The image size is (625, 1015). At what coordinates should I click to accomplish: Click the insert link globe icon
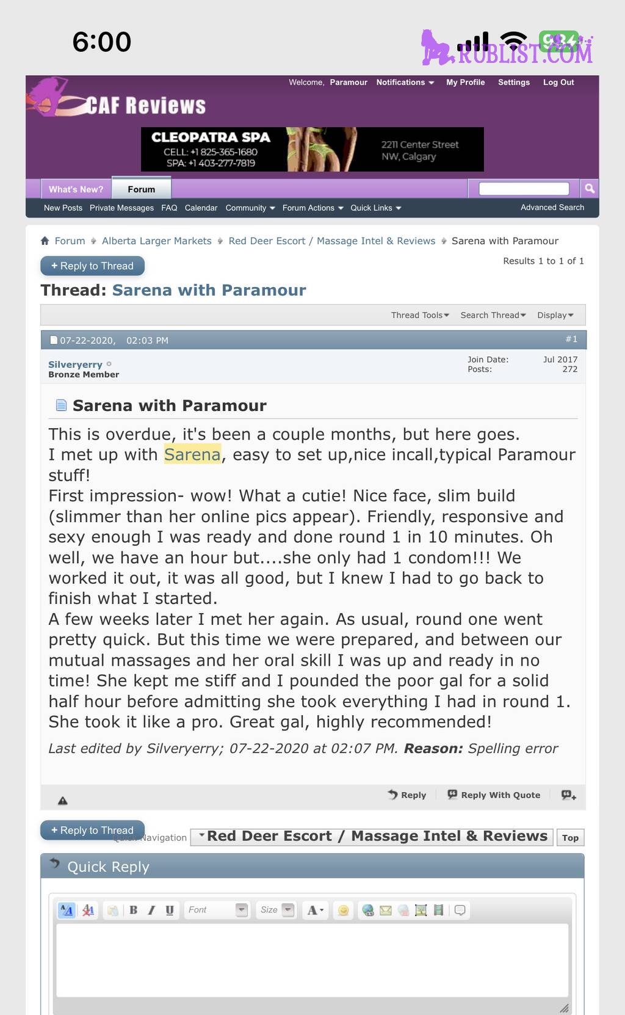tap(368, 910)
